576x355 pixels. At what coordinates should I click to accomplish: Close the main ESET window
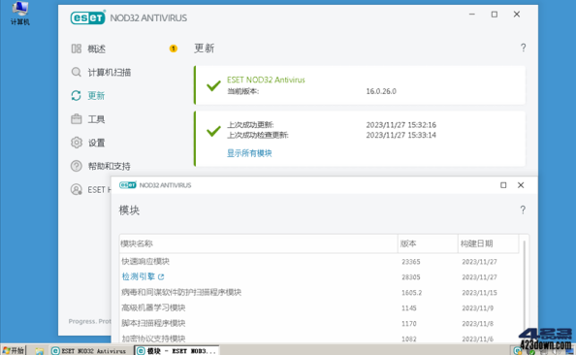517,15
